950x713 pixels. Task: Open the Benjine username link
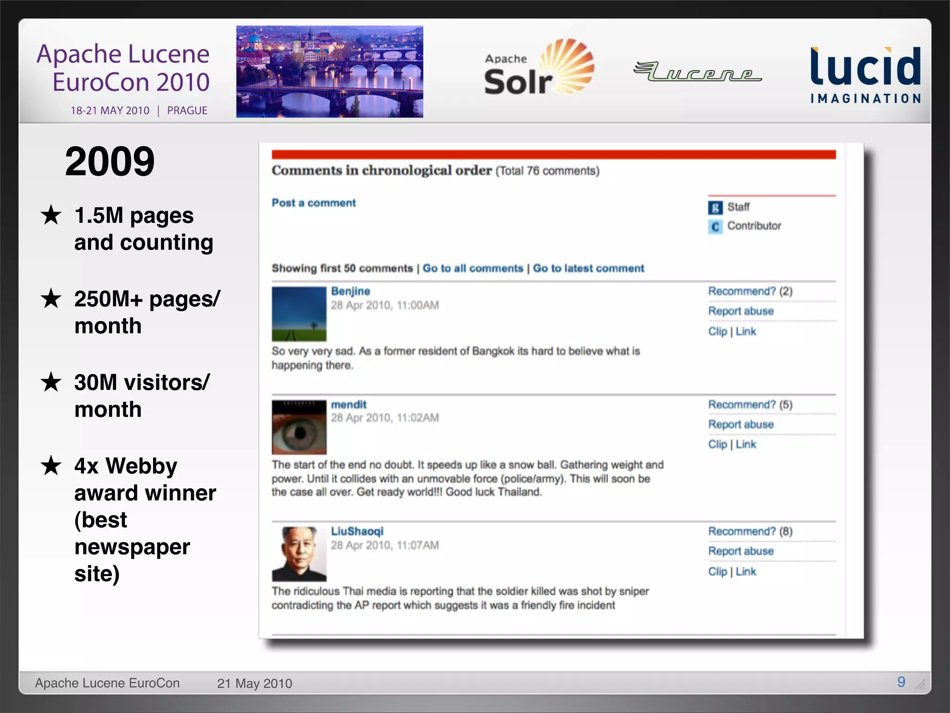[351, 291]
